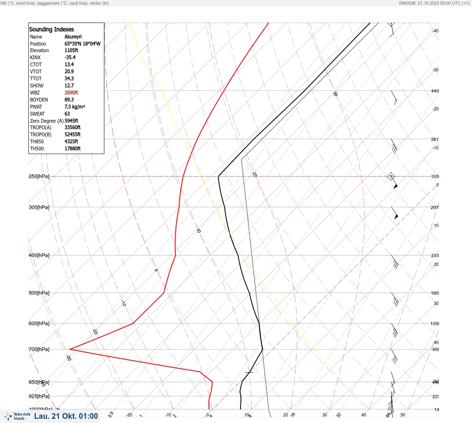Image resolution: width=472 pixels, height=423 pixels.
Task: Click the 'Position' row label
Action: (x=38, y=44)
